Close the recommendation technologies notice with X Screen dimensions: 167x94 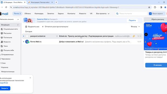(x=30, y=78)
